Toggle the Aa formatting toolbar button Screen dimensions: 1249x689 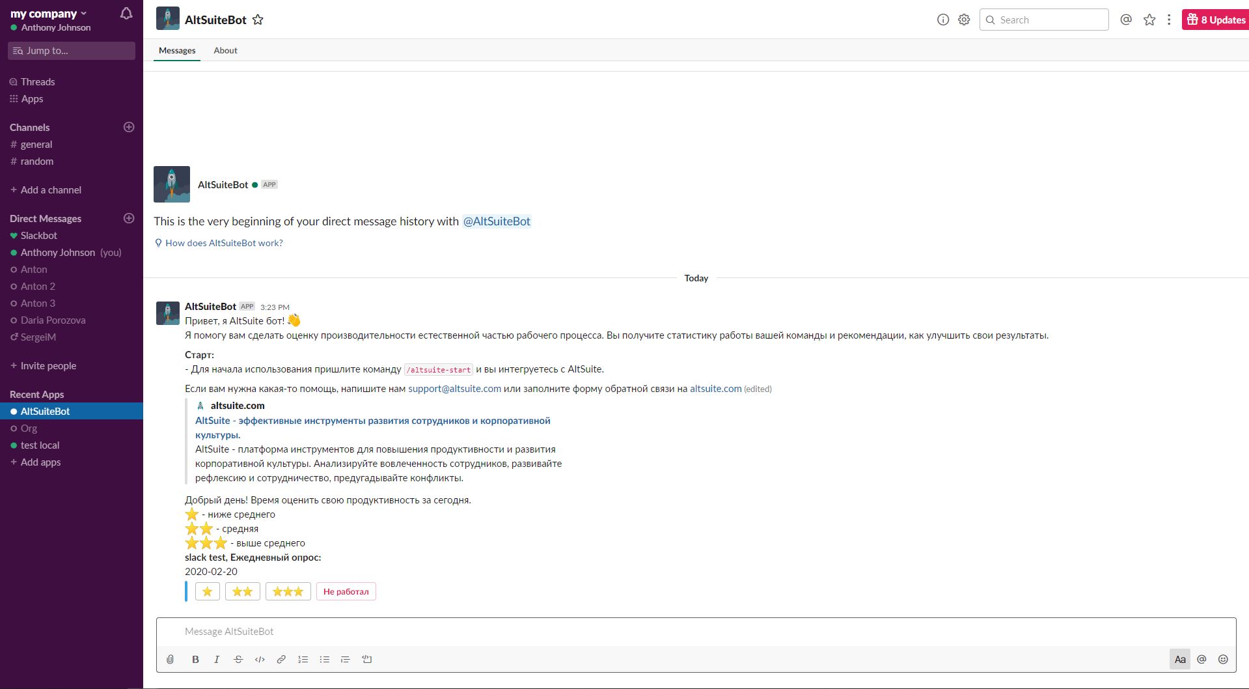tap(1180, 659)
